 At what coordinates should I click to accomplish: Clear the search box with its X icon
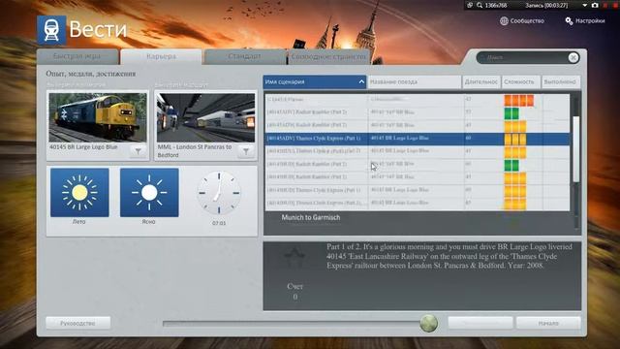pyautogui.click(x=573, y=58)
